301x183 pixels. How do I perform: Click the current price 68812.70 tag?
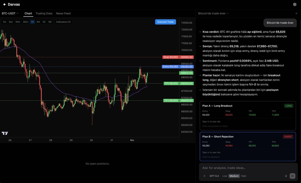click(x=187, y=73)
